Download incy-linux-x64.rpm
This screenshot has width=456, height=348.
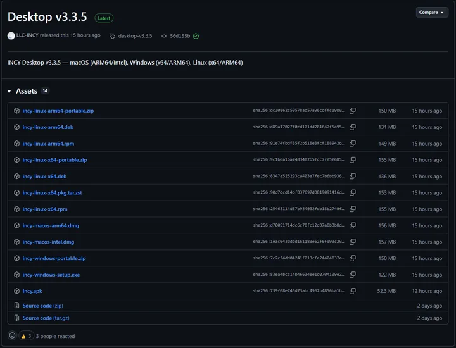point(45,209)
